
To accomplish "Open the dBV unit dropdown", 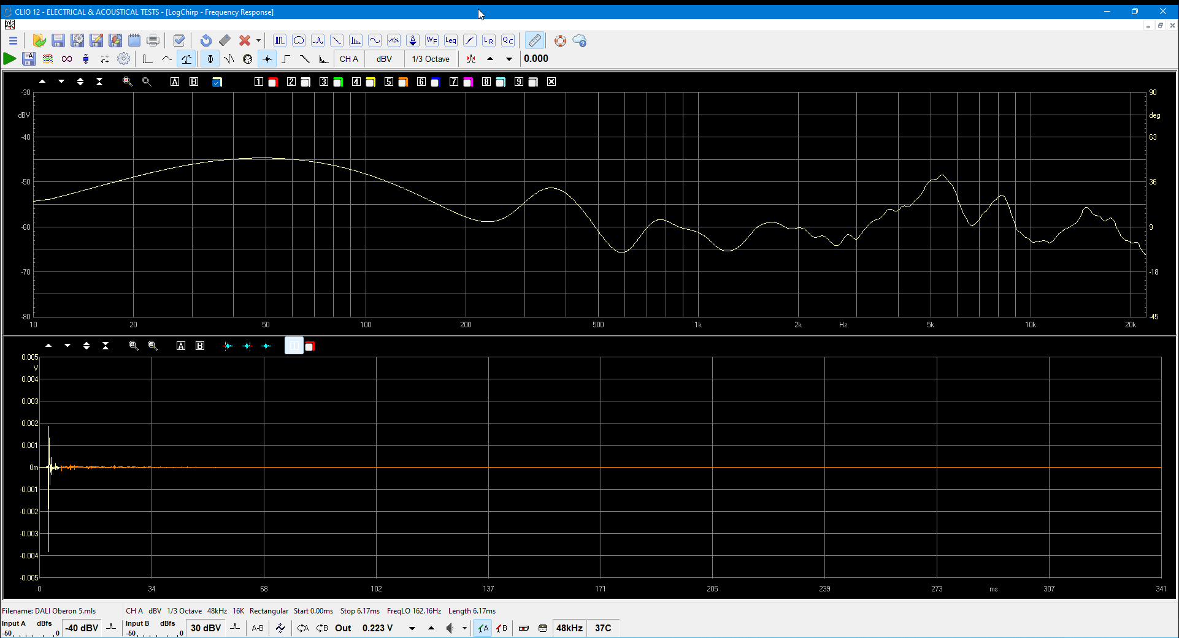I will 385,59.
